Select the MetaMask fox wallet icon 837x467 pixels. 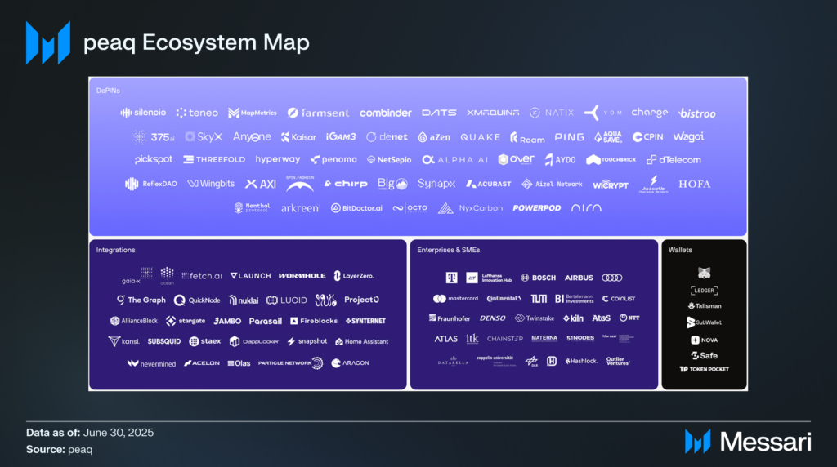coord(704,272)
